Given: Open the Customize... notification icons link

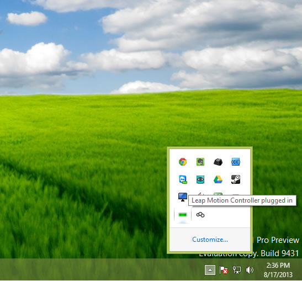Looking at the screenshot, I should tap(210, 240).
